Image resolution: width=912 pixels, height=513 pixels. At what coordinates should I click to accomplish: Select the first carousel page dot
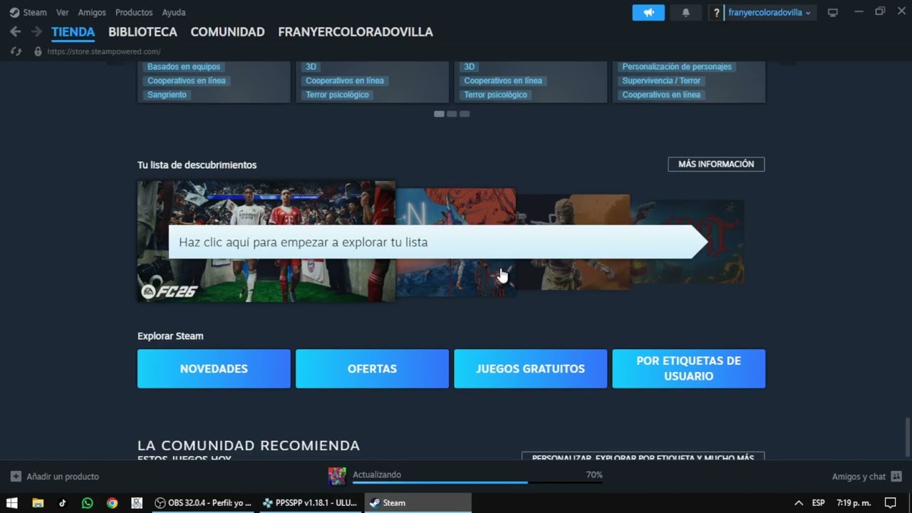click(439, 114)
